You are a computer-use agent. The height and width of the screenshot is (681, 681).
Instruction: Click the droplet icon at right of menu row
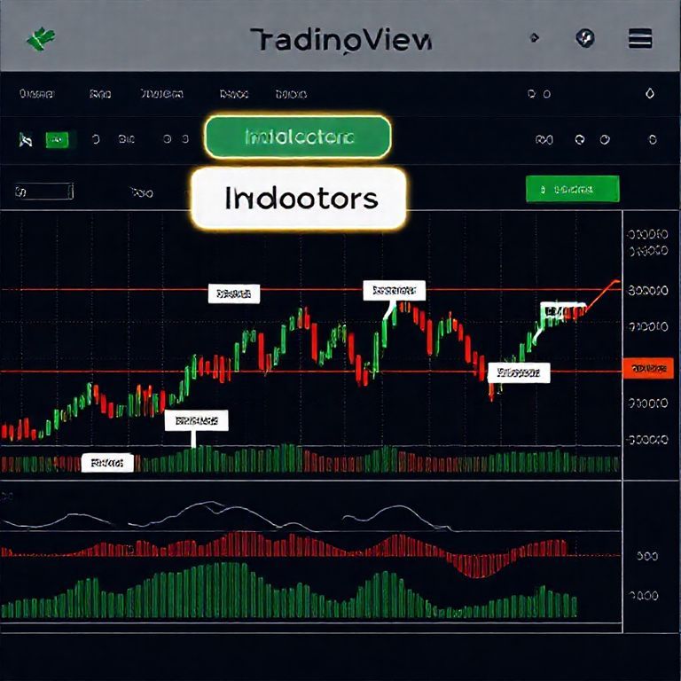pyautogui.click(x=649, y=93)
